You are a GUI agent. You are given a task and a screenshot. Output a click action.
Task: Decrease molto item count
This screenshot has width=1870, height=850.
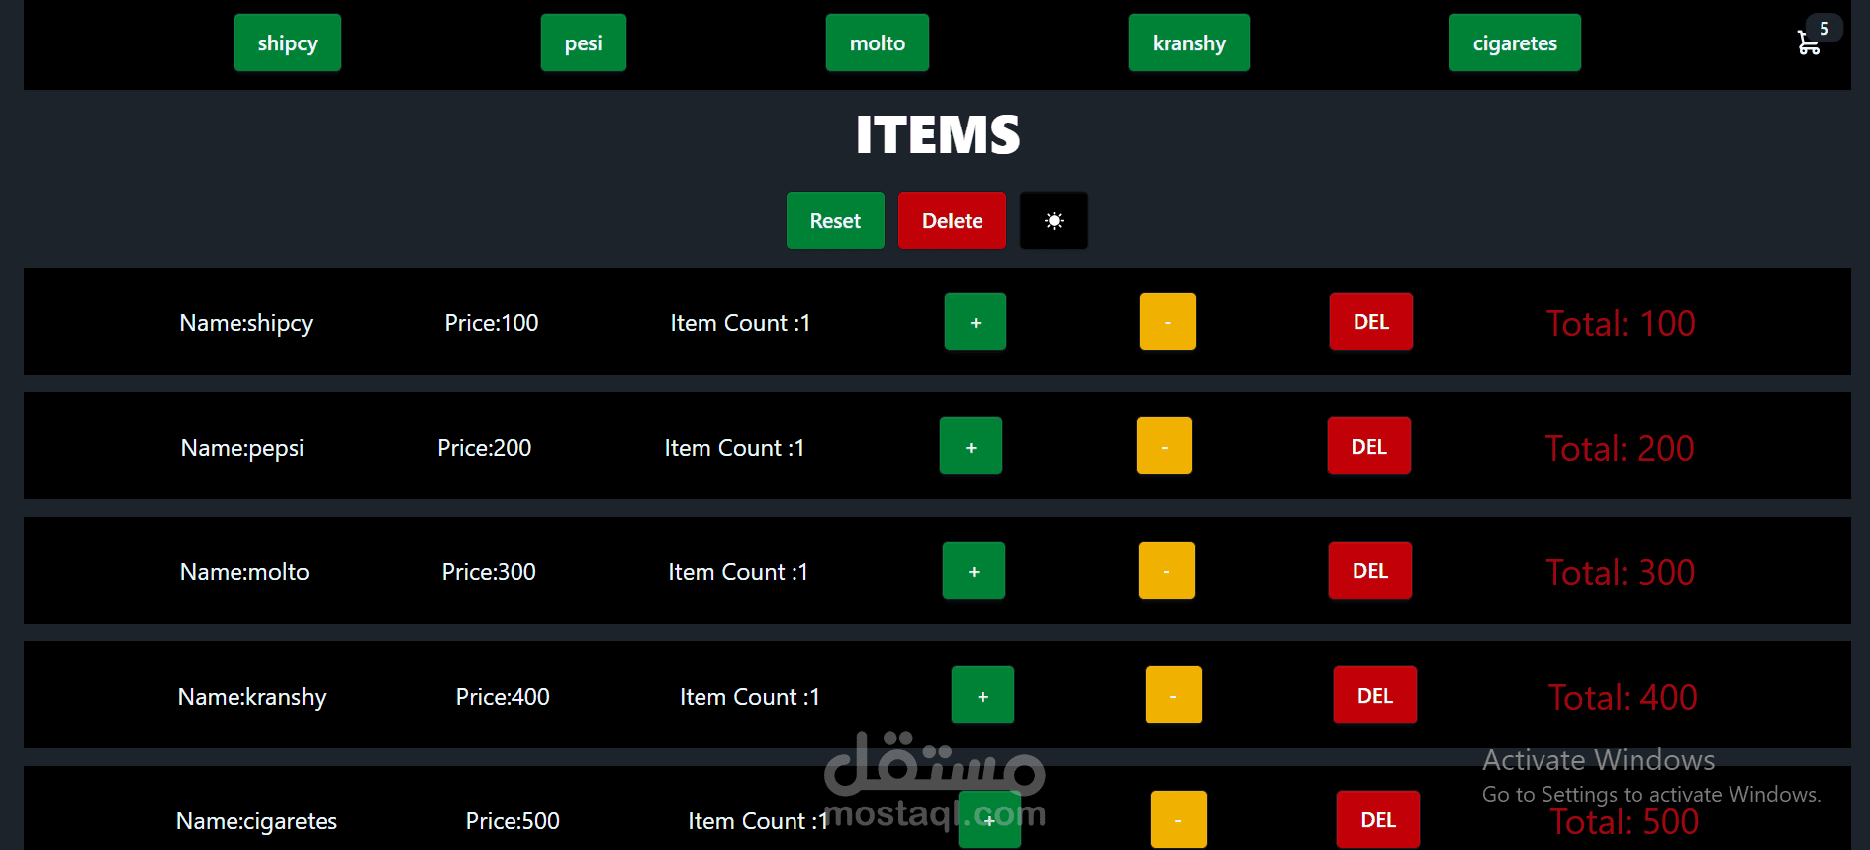click(x=1167, y=570)
